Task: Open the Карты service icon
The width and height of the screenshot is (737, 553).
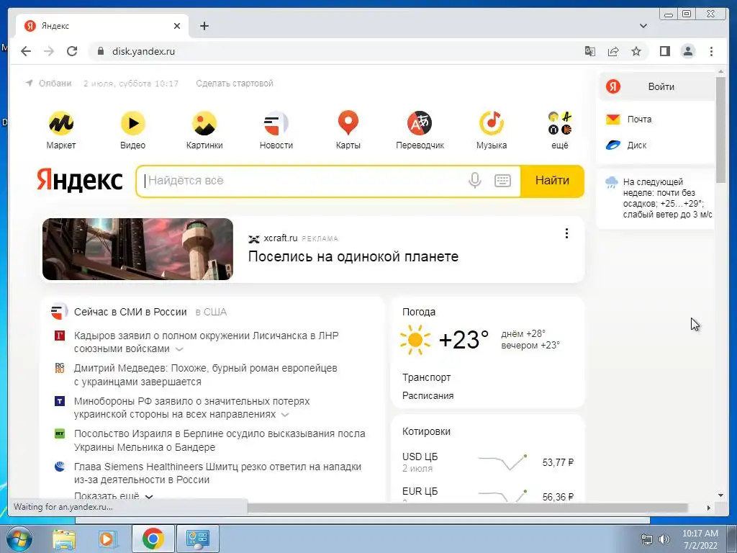Action: point(348,123)
